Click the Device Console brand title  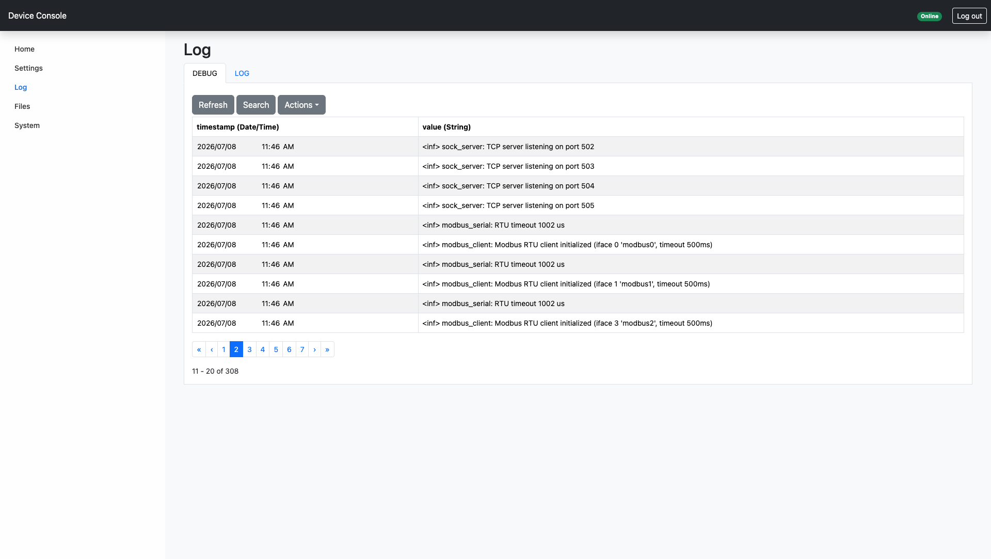coord(37,15)
